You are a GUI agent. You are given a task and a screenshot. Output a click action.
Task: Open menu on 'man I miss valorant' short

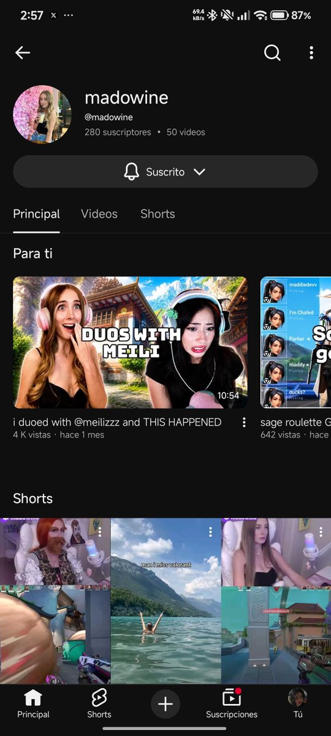210,531
